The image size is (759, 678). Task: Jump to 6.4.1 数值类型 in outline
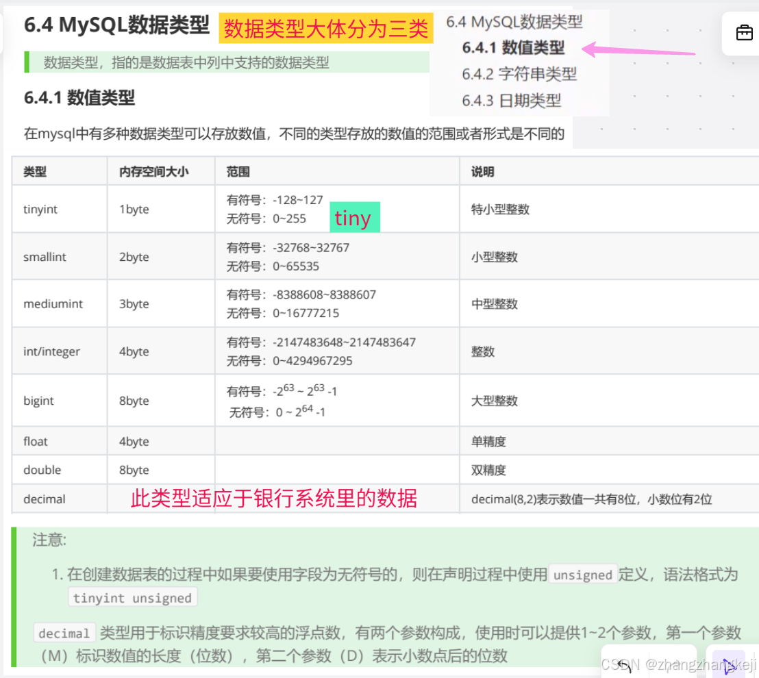(513, 48)
